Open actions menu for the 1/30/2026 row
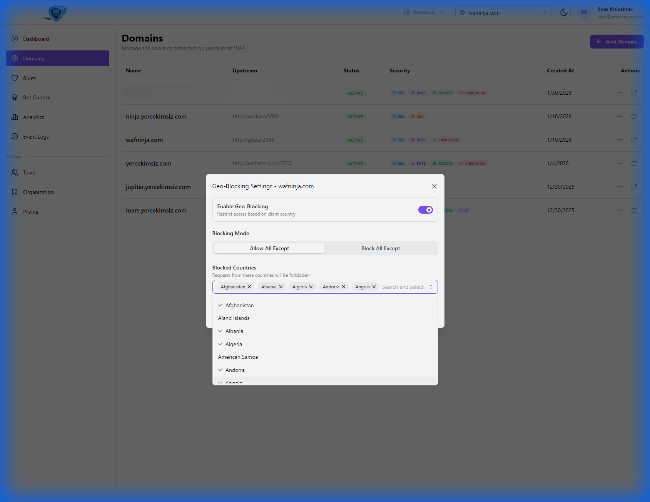Image resolution: width=650 pixels, height=502 pixels. point(620,93)
